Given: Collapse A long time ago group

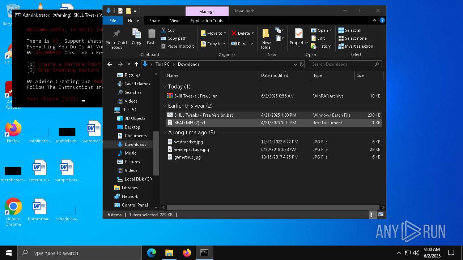Looking at the screenshot, I should (x=165, y=133).
